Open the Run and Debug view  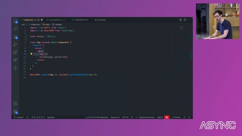coord(15,45)
